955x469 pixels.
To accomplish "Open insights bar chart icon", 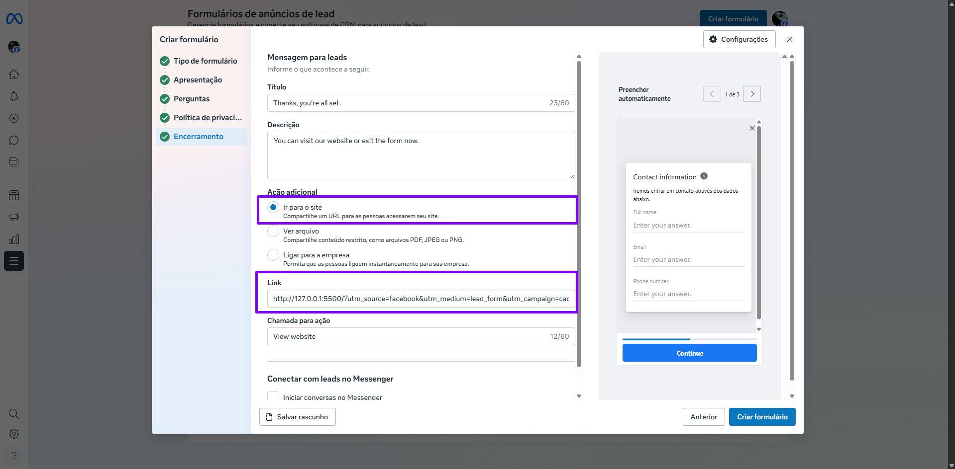I will 14,239.
